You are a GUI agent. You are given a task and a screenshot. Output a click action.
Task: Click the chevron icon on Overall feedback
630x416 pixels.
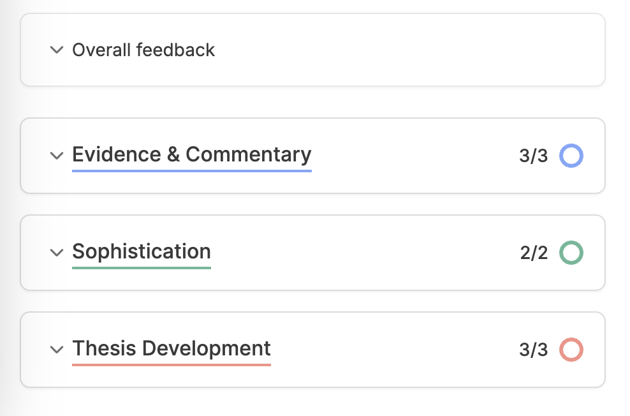pyautogui.click(x=56, y=50)
